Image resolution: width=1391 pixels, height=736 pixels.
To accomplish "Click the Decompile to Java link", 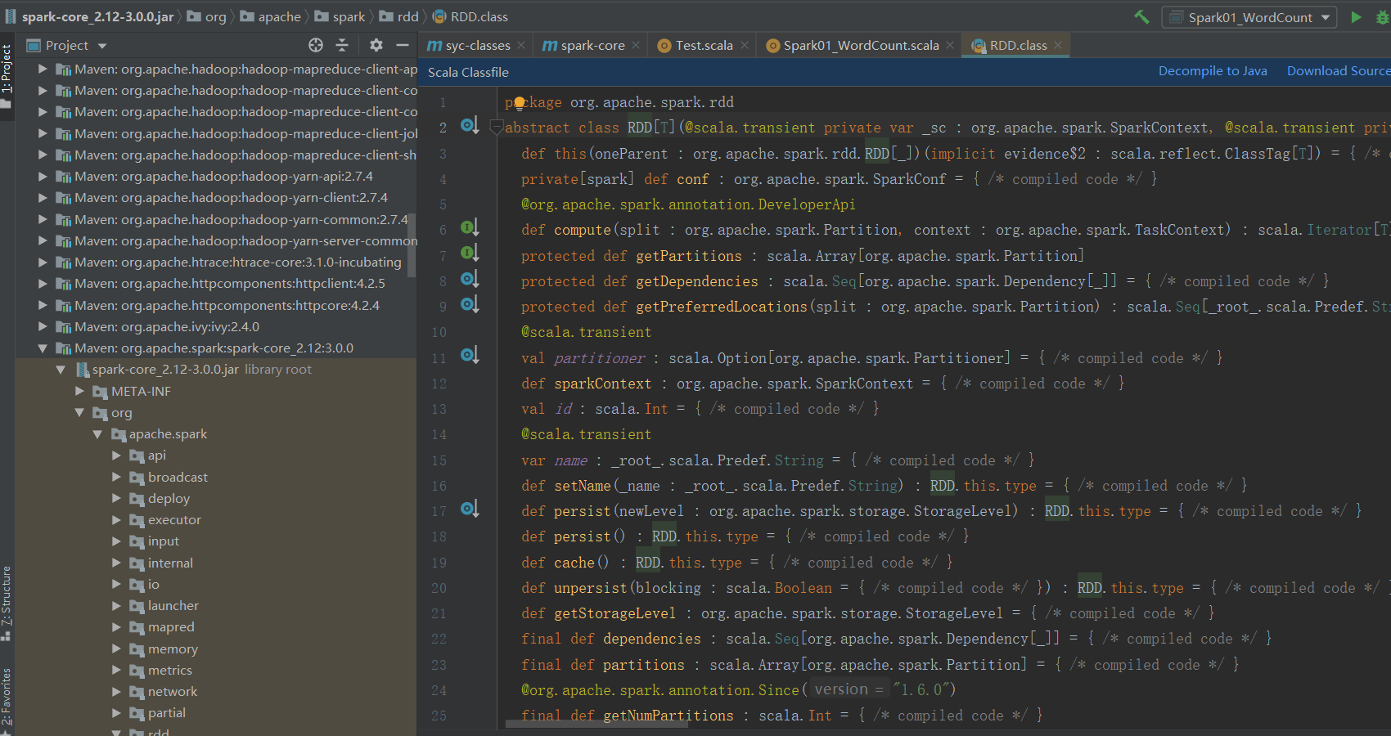I will [x=1212, y=71].
